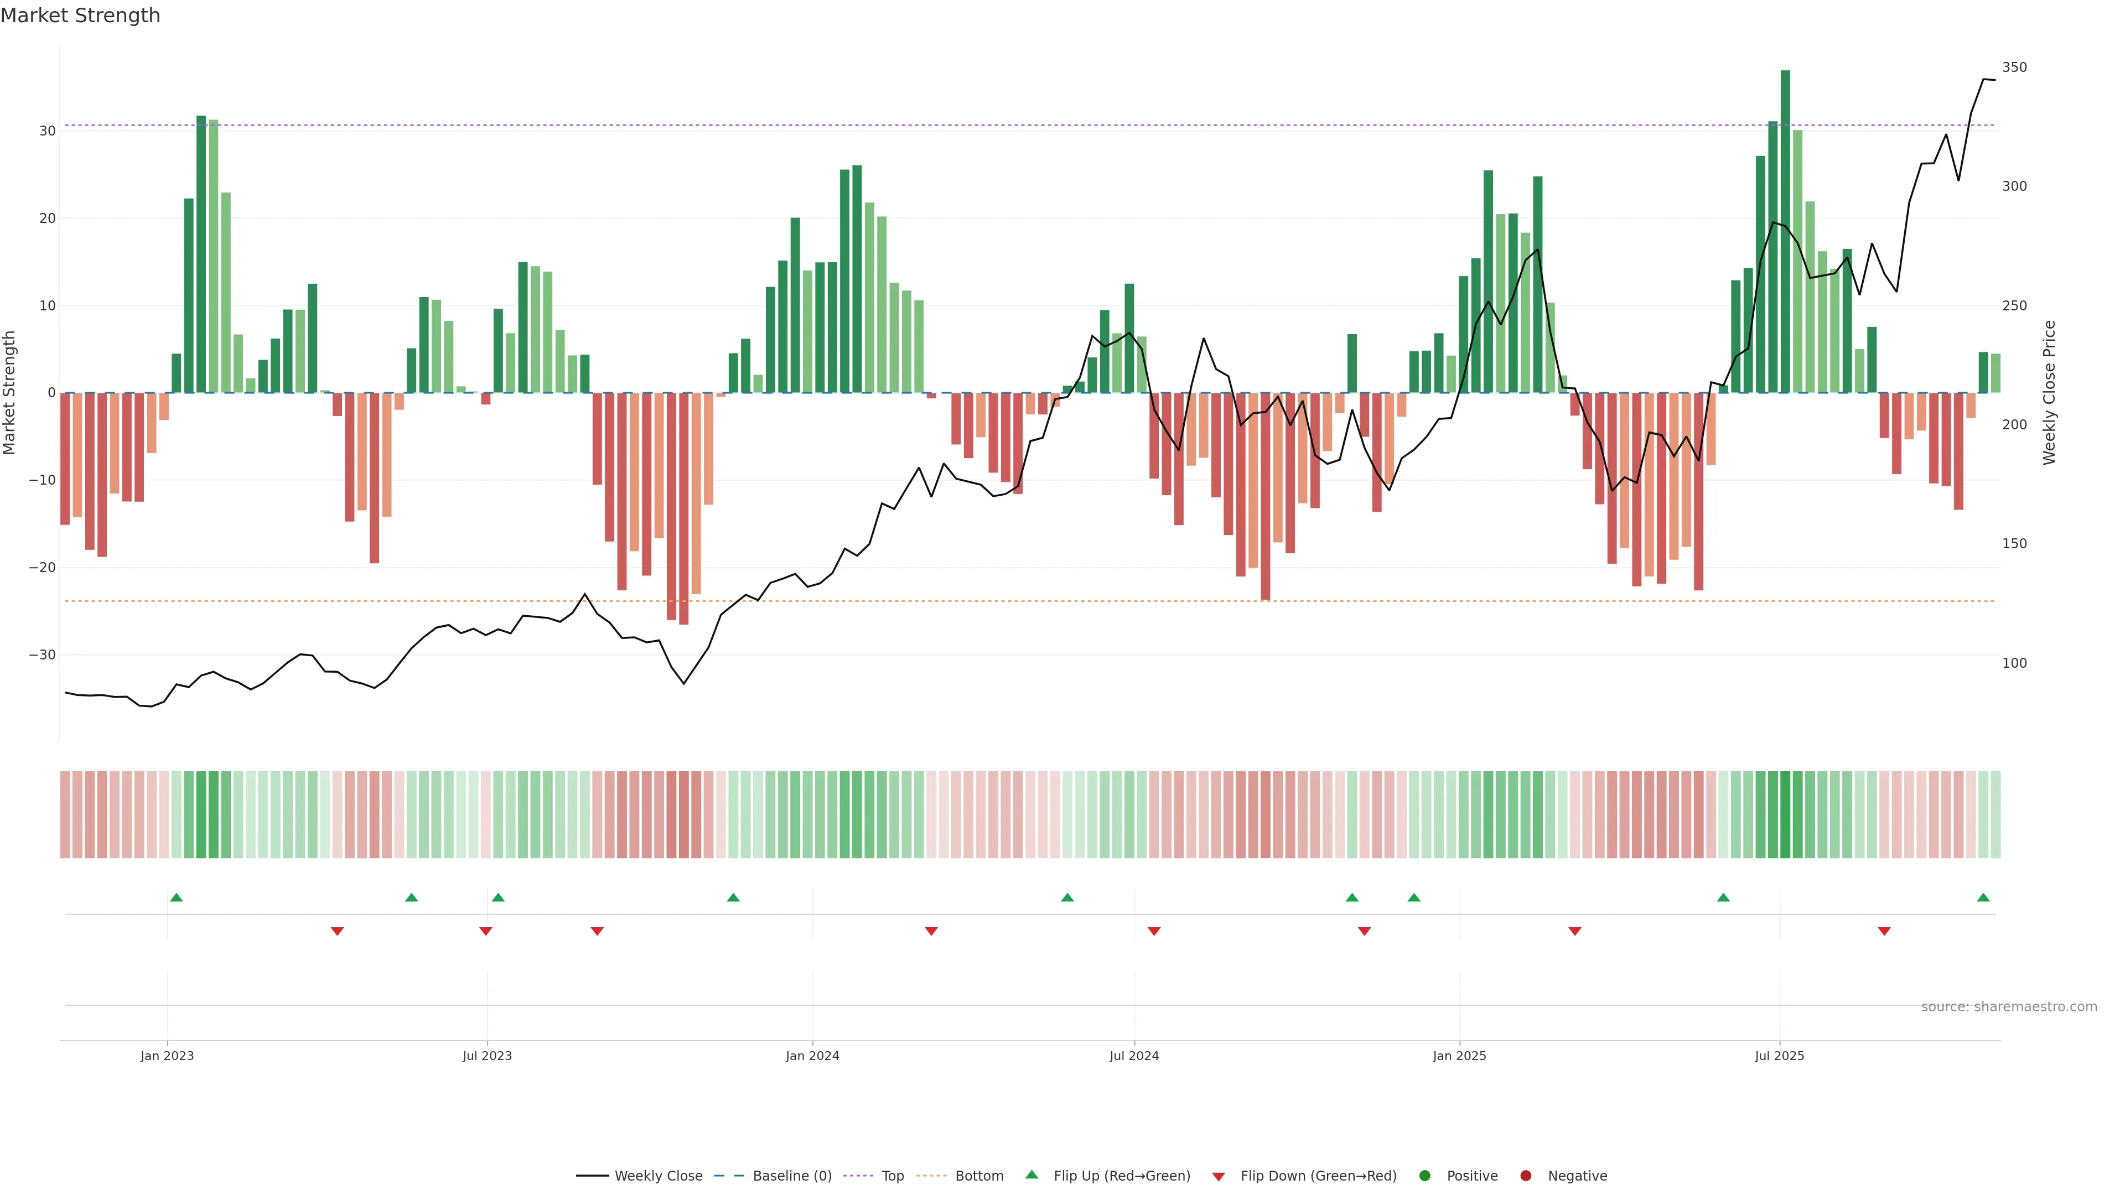Click the first green flip-up triangle marker

pos(176,897)
